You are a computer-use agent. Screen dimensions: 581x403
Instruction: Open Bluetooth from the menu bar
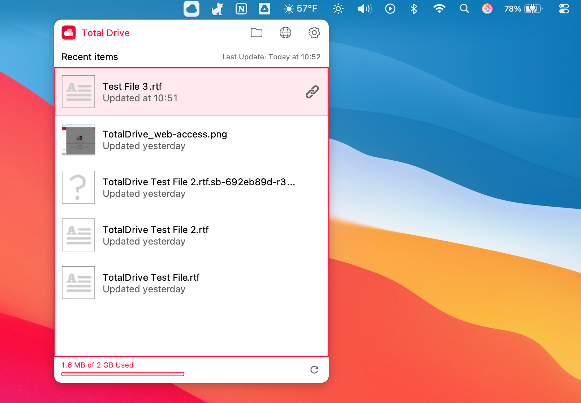(x=413, y=9)
